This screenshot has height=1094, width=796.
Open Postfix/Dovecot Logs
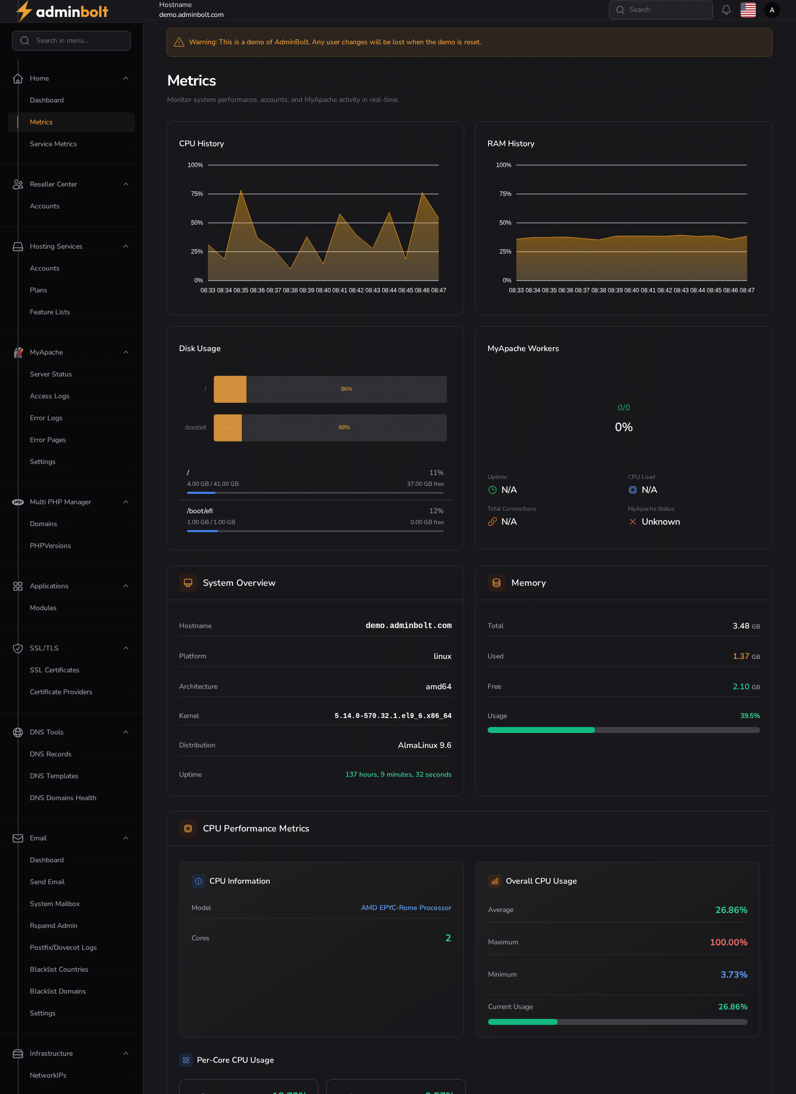coord(71,948)
